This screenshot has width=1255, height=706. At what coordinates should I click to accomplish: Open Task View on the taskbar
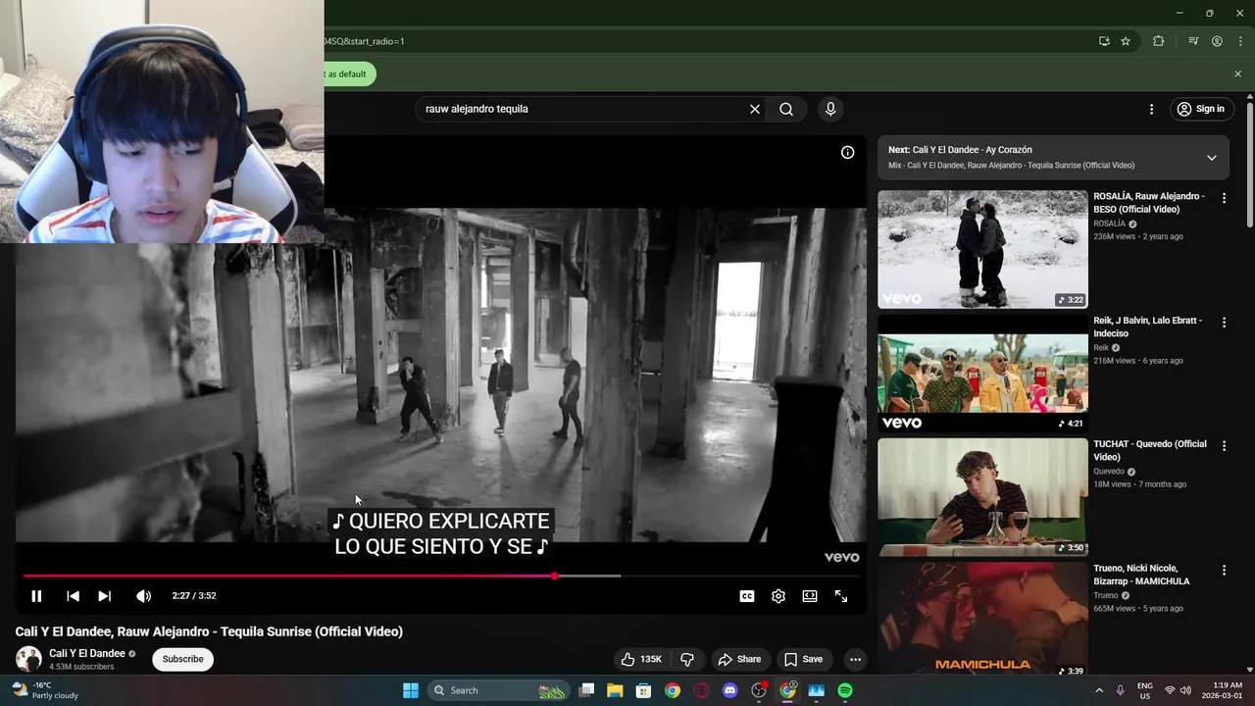coord(586,690)
